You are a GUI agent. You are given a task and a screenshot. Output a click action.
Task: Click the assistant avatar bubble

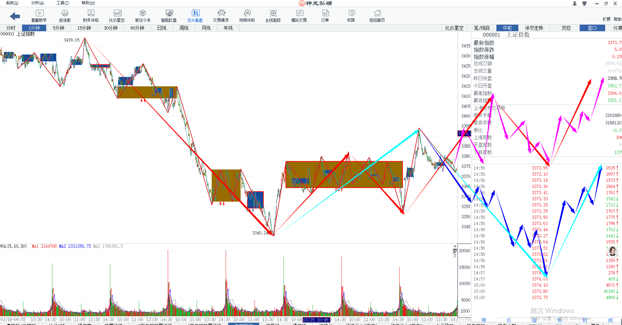click(612, 251)
